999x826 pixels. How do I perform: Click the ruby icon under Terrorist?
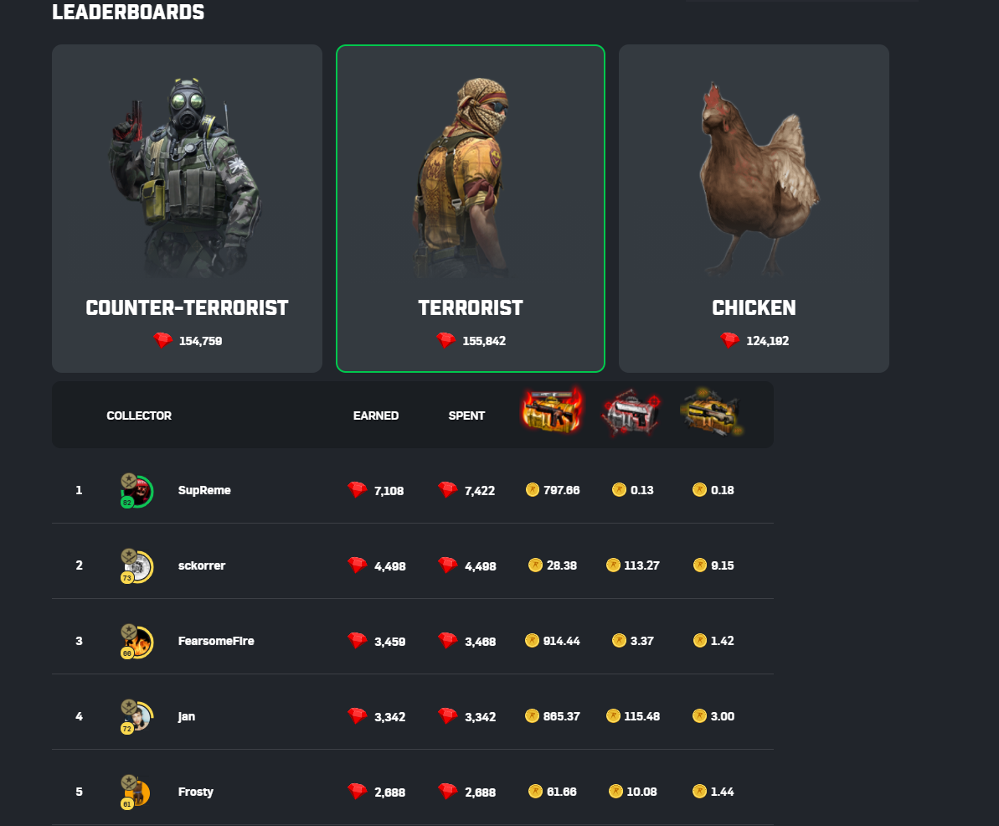[446, 340]
